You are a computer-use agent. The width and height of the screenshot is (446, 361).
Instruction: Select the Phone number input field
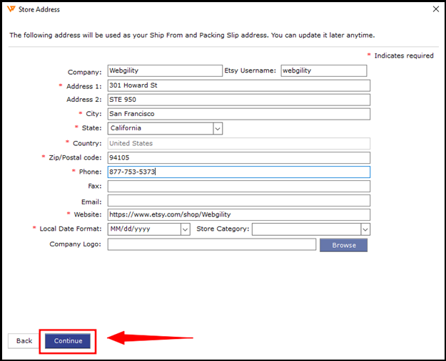(238, 172)
